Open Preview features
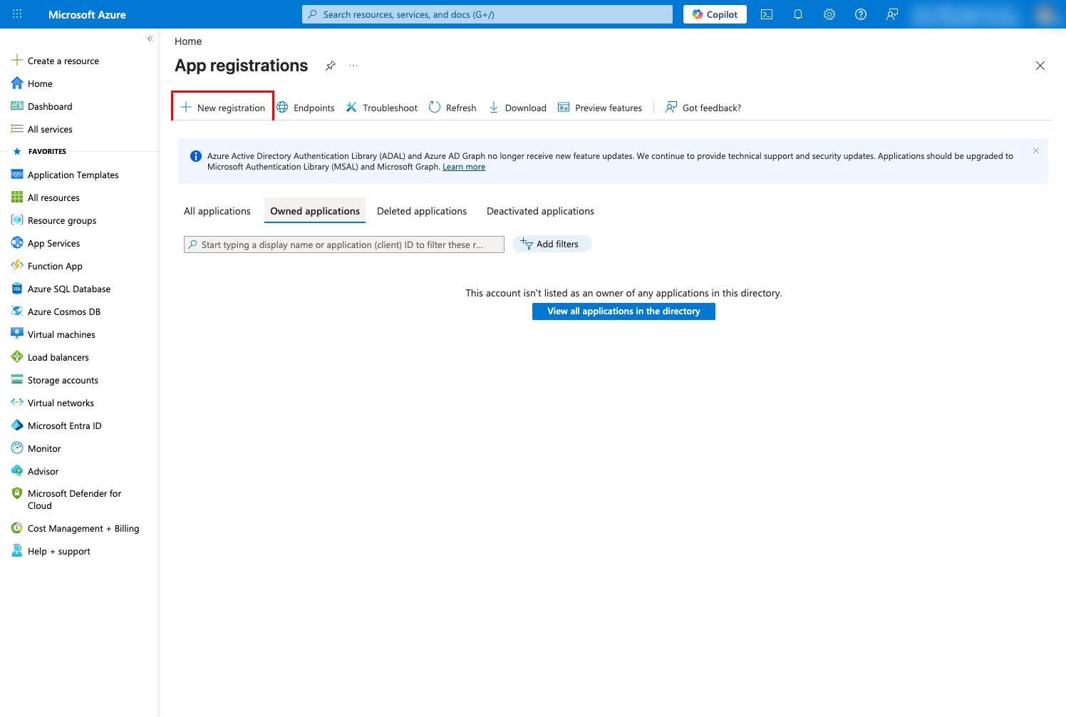 click(x=600, y=108)
